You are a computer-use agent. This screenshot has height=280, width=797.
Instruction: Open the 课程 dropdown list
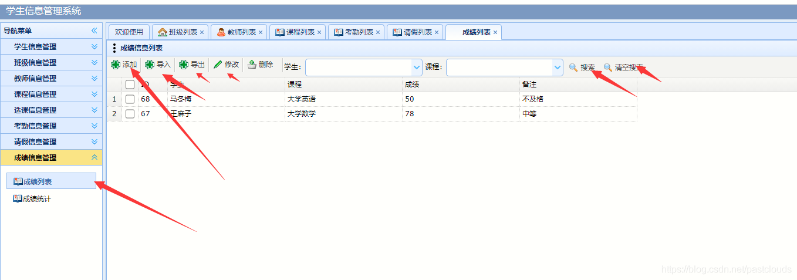558,68
